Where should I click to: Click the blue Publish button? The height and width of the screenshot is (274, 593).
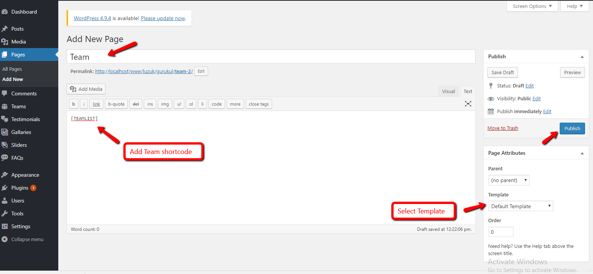pyautogui.click(x=572, y=128)
